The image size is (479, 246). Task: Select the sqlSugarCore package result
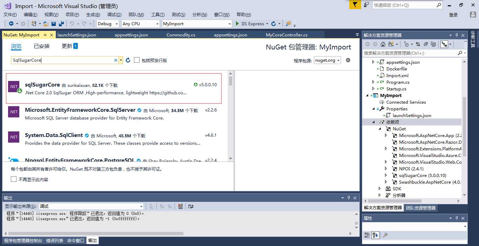click(114, 88)
